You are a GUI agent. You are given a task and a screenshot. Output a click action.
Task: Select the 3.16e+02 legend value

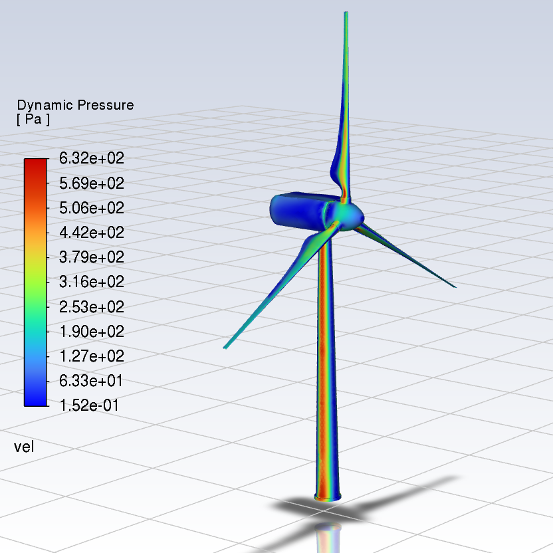92,282
